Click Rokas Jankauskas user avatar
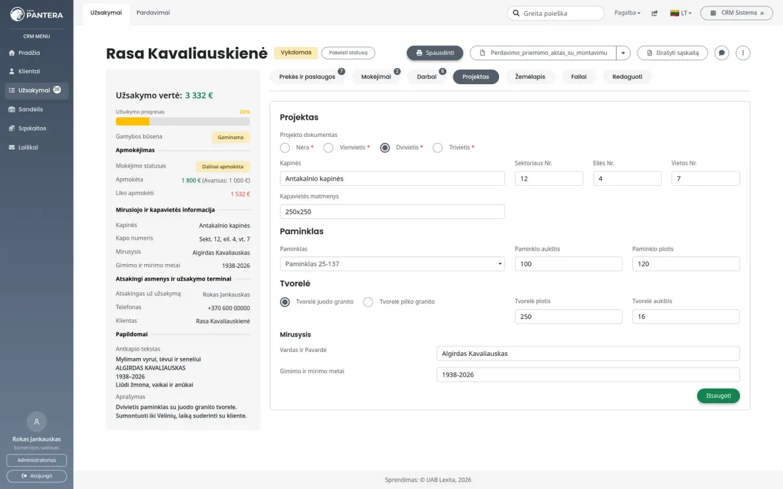Screen dimensions: 783x489 37,422
